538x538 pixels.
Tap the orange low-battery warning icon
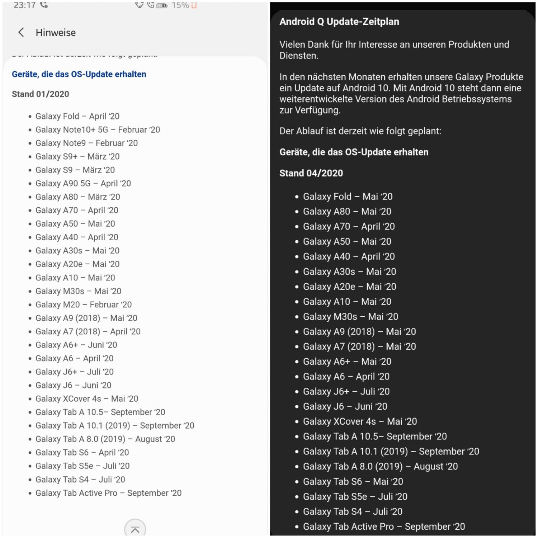194,5
